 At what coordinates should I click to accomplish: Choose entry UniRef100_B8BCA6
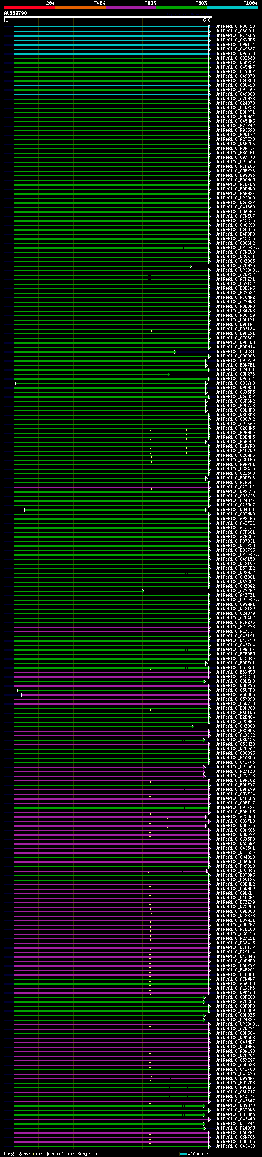[235, 289]
